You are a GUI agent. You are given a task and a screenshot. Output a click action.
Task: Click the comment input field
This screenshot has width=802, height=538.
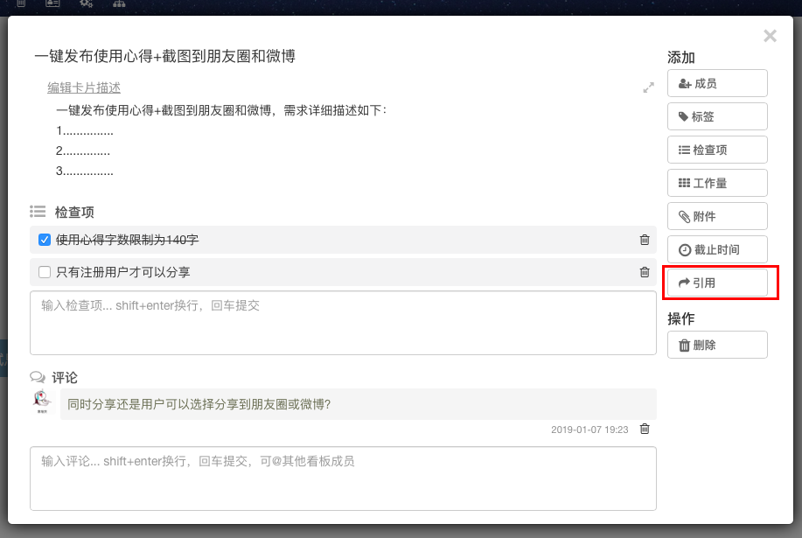click(x=341, y=477)
